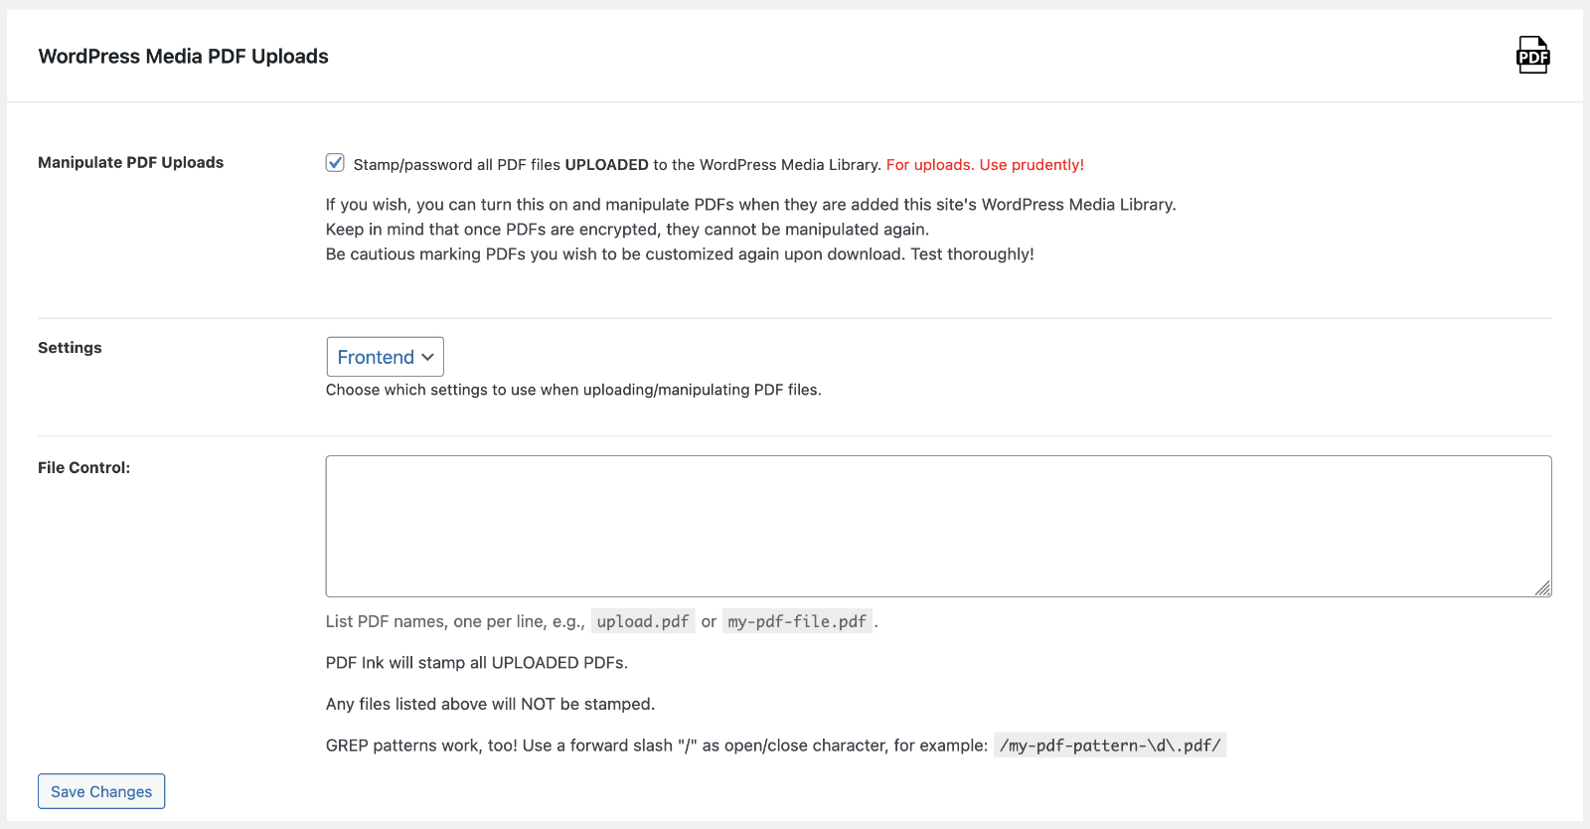Viewport: 1590px width, 829px height.
Task: Click the upload.pdf code example
Action: (642, 621)
